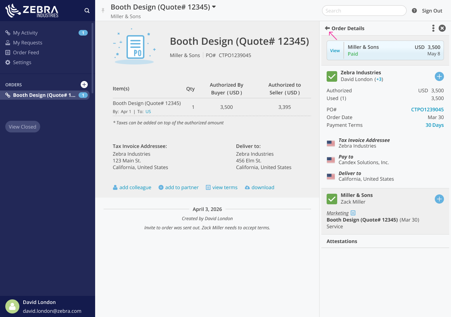Open Settings in the sidebar
The image size is (451, 317).
pos(22,62)
